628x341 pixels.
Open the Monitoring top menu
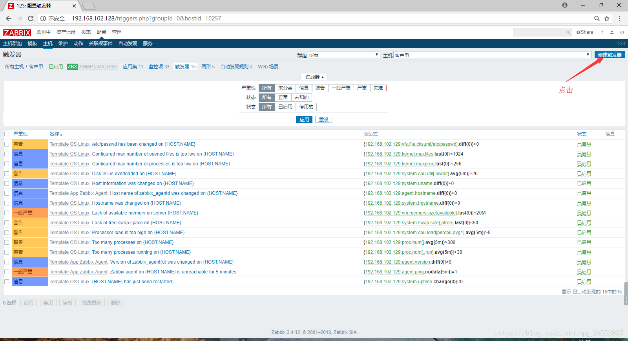tap(44, 32)
